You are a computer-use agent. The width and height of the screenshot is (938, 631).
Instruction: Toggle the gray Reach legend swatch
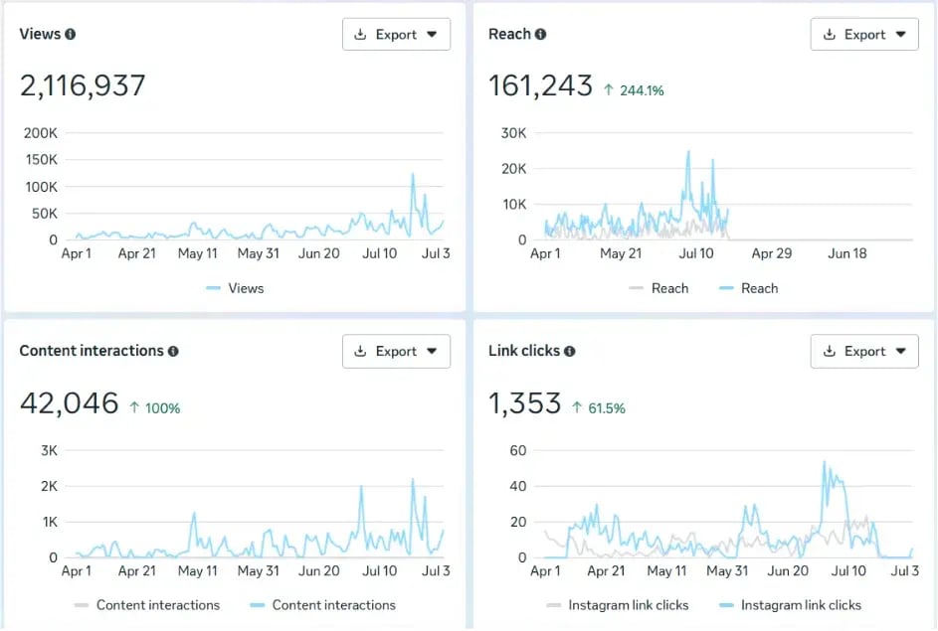636,288
